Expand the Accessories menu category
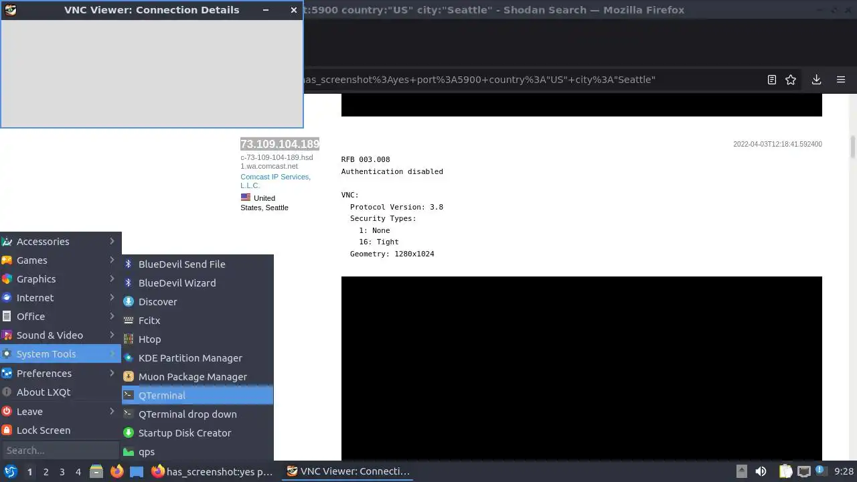Viewport: 857px width, 482px height. 60,242
